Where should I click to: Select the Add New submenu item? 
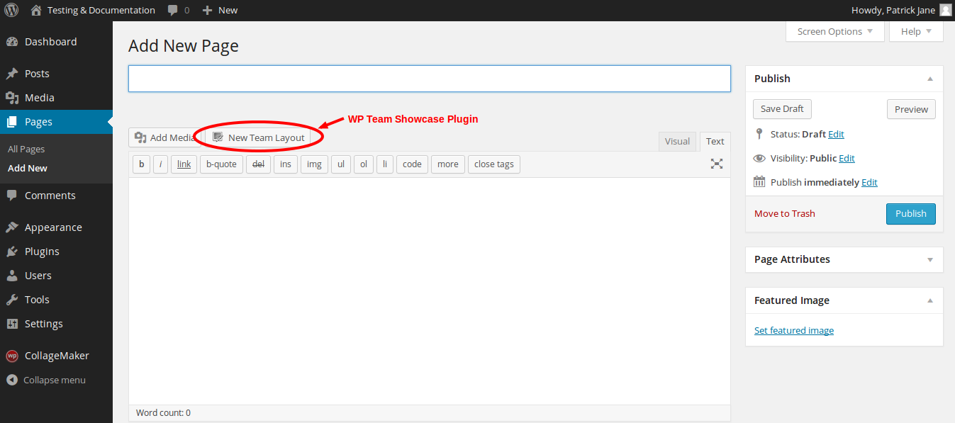pyautogui.click(x=28, y=168)
